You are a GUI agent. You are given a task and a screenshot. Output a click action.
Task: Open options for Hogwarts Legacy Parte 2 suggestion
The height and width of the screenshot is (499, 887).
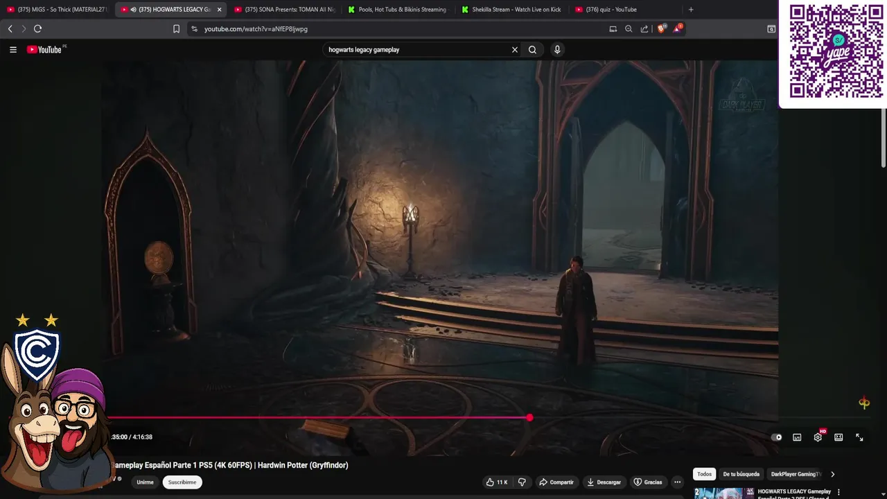coord(839,492)
